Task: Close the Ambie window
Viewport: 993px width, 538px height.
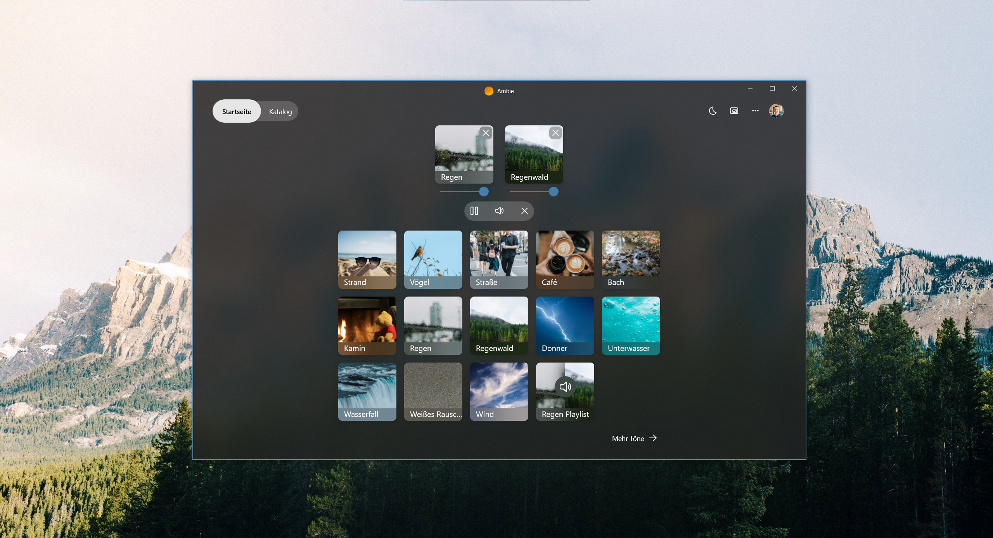Action: tap(794, 89)
